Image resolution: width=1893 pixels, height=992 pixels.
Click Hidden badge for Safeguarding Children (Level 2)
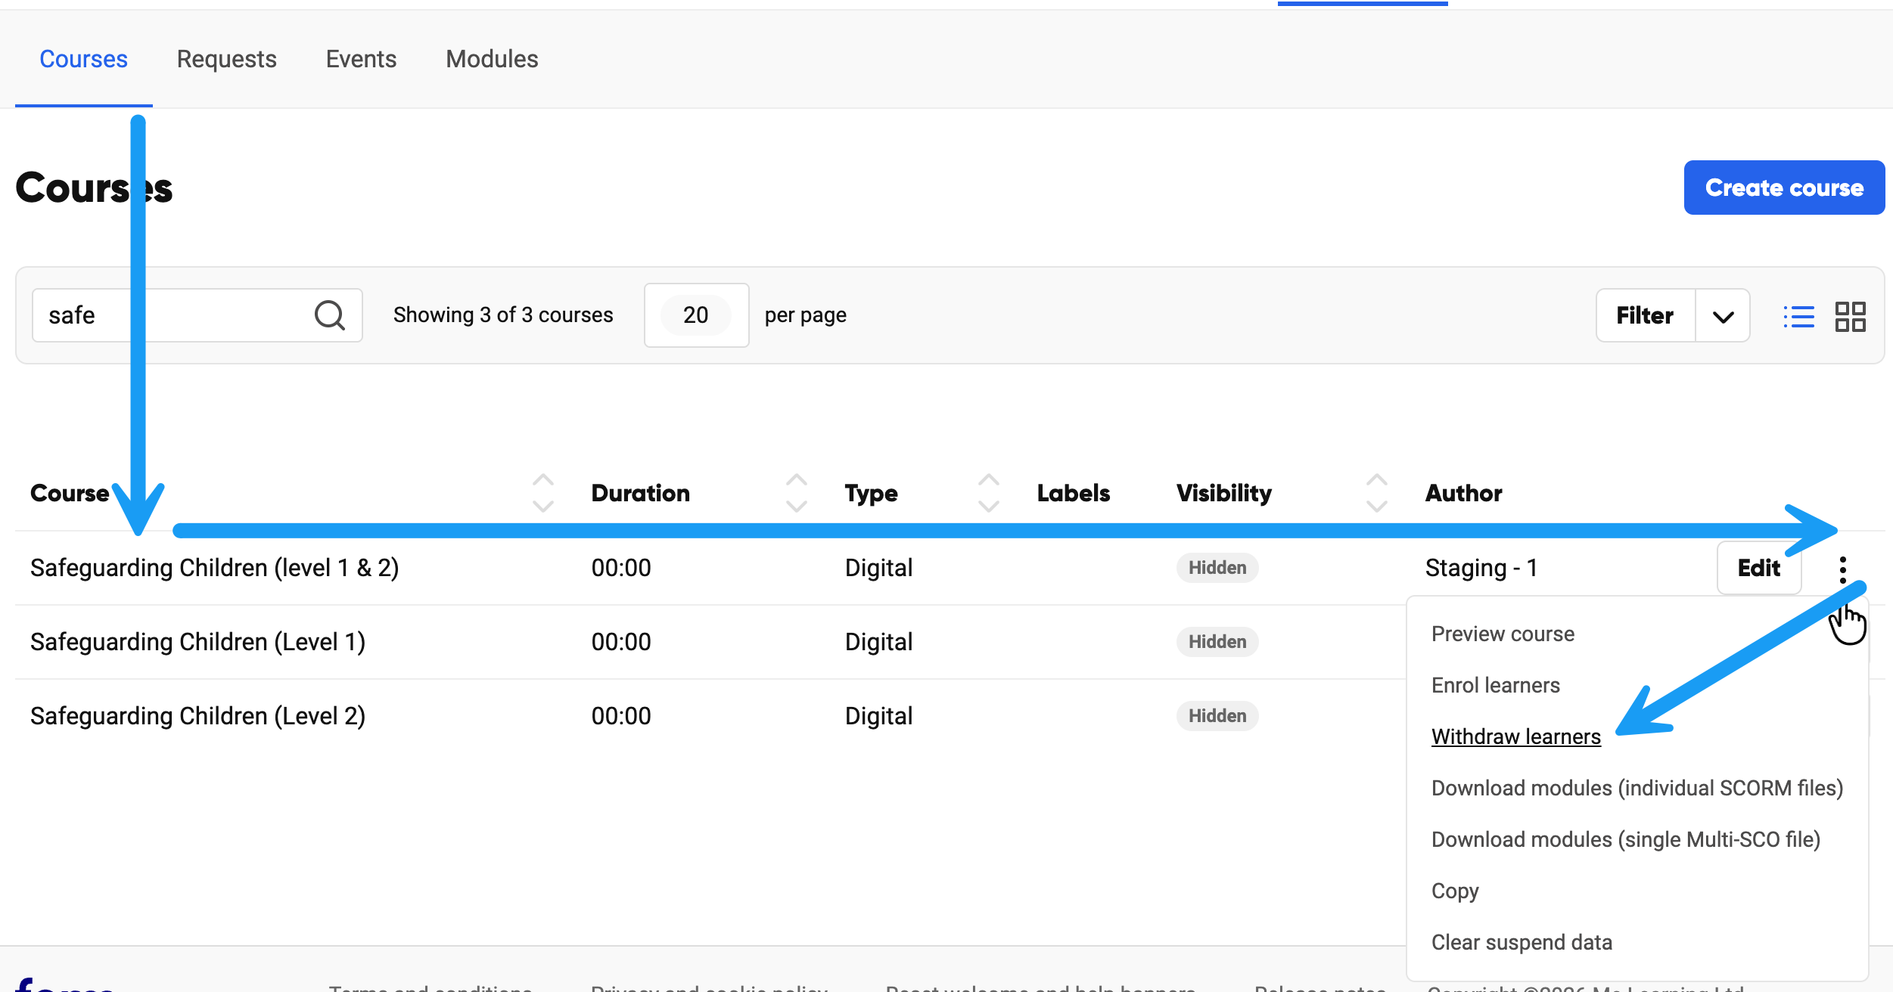[x=1217, y=716]
